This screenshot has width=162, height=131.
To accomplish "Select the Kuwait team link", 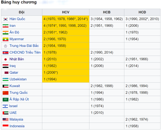I will click(15, 86).
